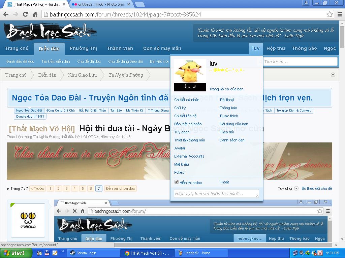The height and width of the screenshot is (258, 345).
Task: Open the Diễn đàn navigation tab
Action: [x=49, y=49]
